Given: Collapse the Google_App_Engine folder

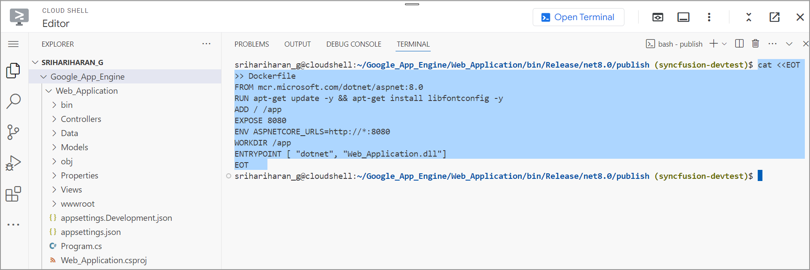Looking at the screenshot, I should [x=43, y=77].
